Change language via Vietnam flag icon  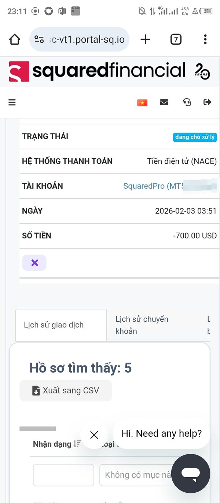coord(142,103)
